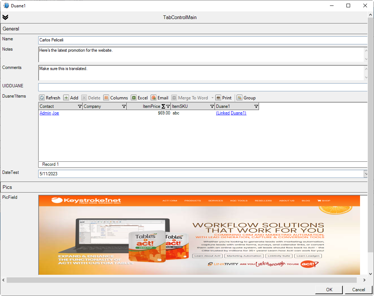Viewport: 374px width, 296px height.
Task: Click the horizontal scrollbar track
Action: point(181,280)
